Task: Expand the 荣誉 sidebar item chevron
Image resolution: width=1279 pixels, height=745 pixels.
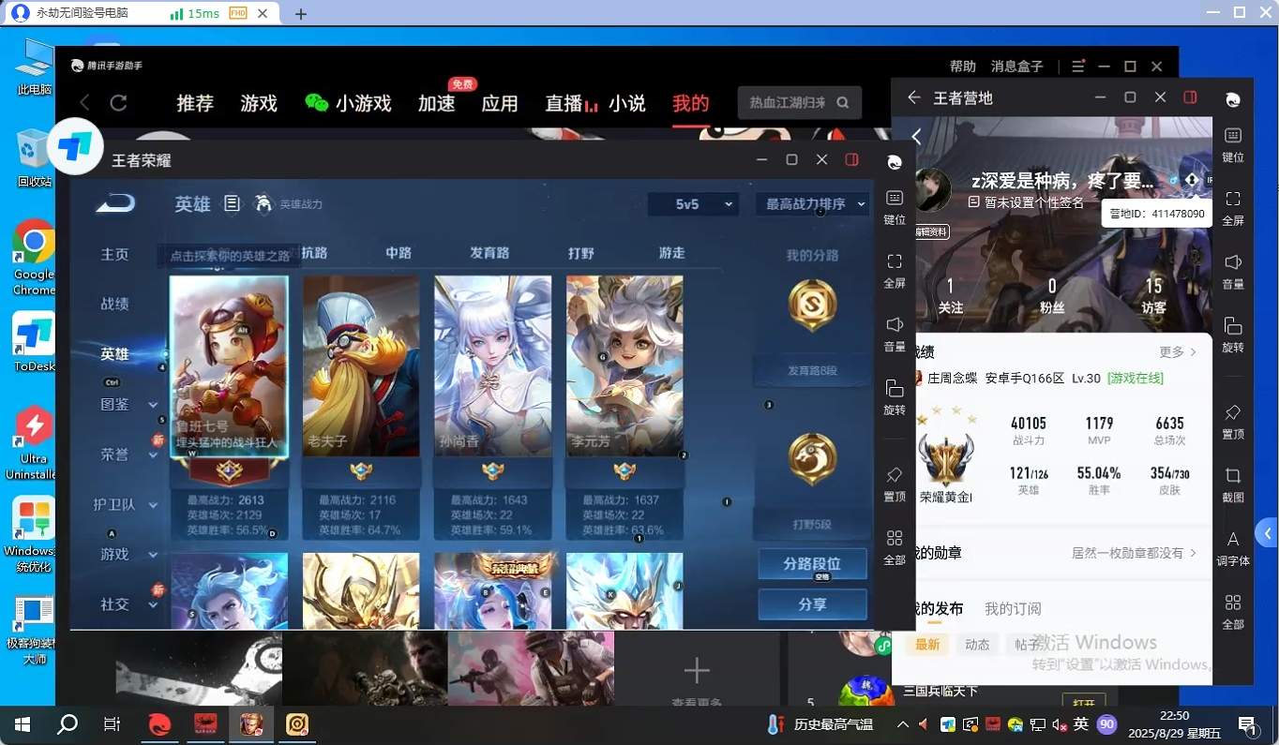Action: coord(153,454)
